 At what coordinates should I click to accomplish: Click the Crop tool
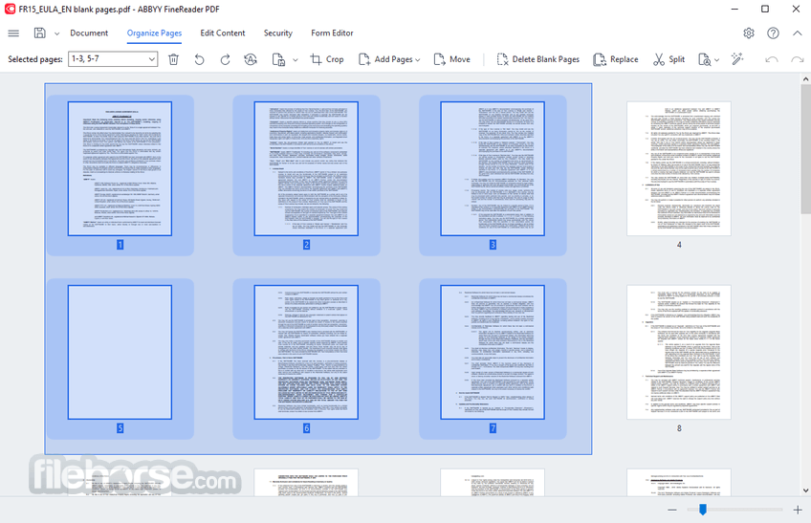click(x=327, y=59)
